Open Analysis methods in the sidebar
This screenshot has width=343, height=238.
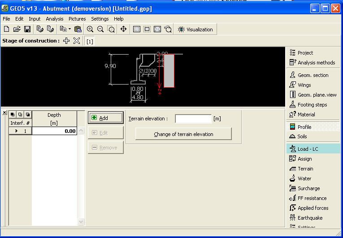tap(313, 63)
